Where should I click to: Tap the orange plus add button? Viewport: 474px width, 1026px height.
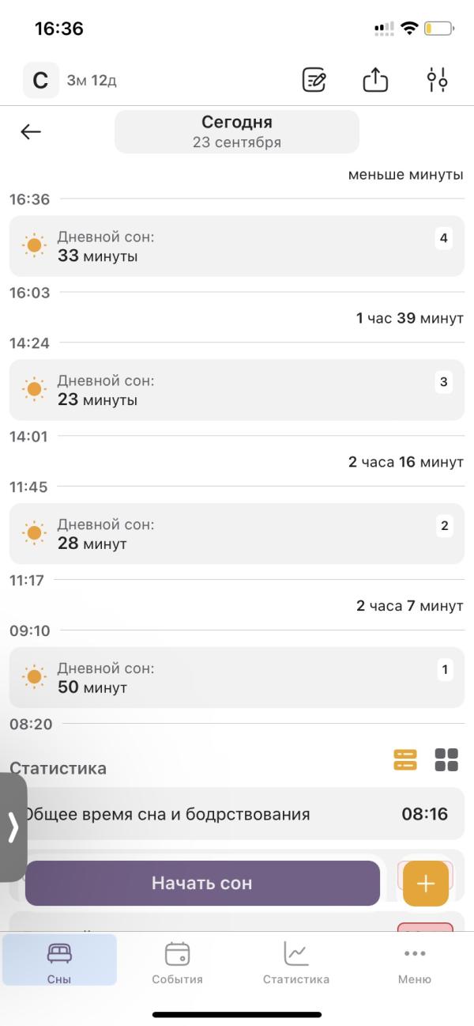click(x=426, y=883)
